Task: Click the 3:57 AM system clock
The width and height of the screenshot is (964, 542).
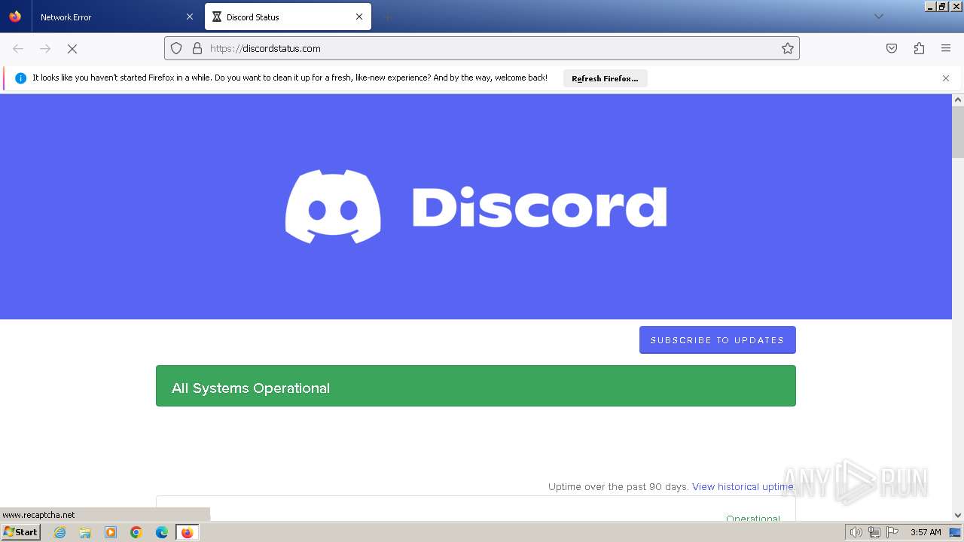Action: (926, 532)
